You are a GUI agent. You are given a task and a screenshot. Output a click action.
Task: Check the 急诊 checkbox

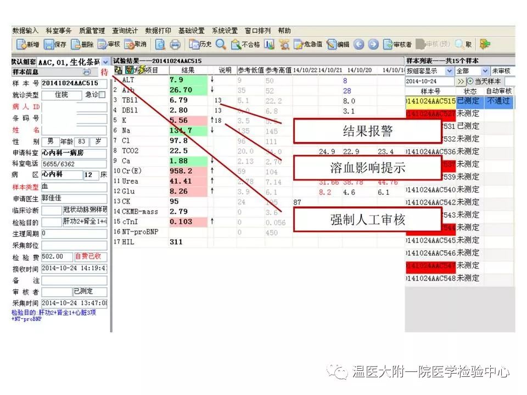click(x=102, y=95)
